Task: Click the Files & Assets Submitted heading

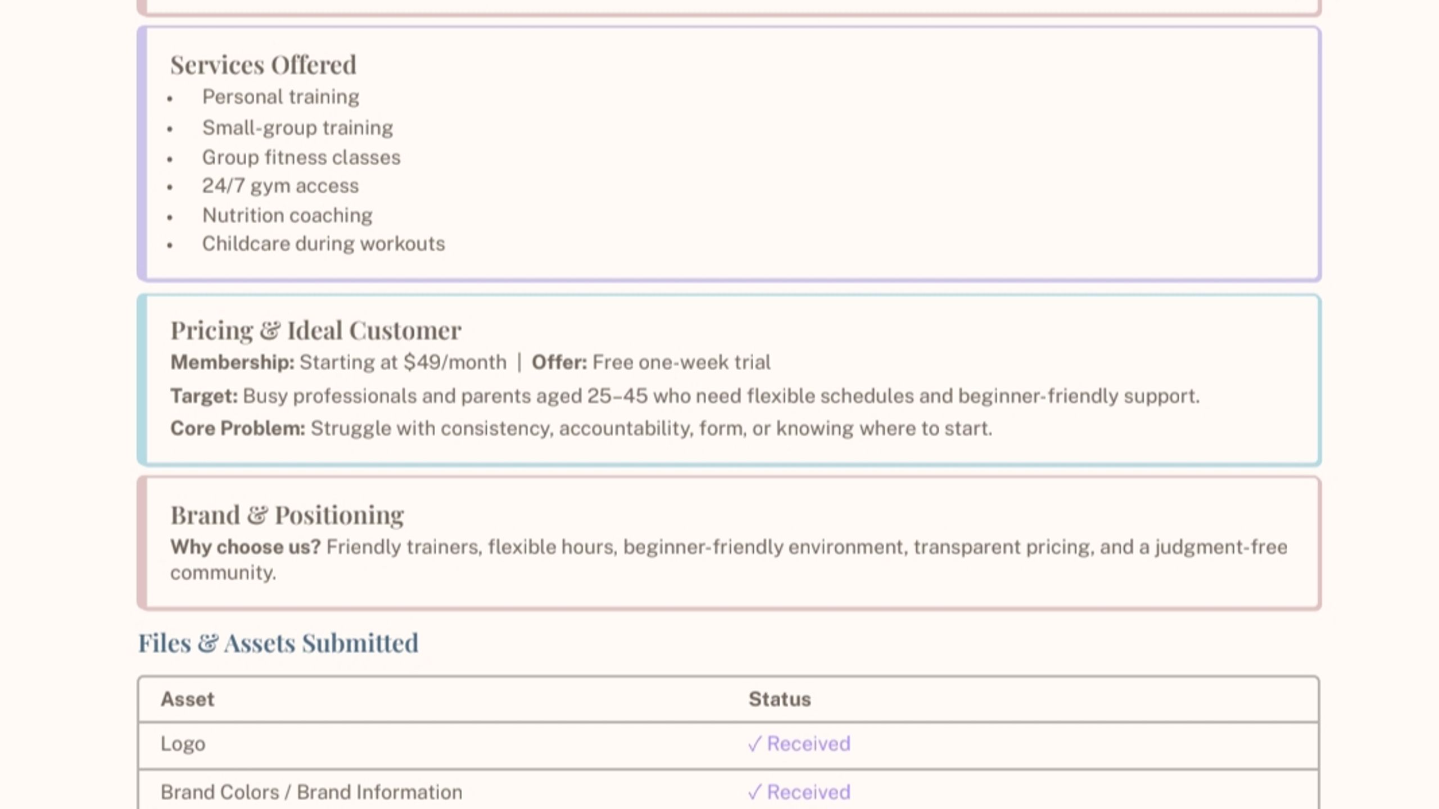Action: click(278, 643)
